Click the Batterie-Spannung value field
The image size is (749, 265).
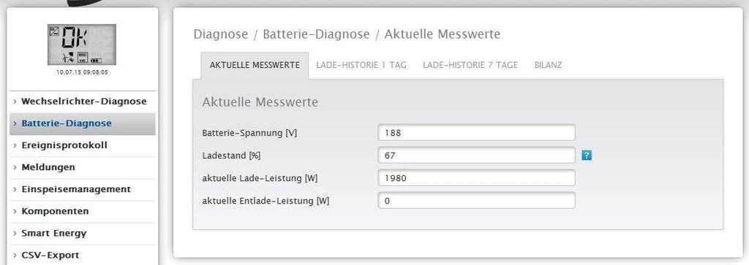pos(476,133)
